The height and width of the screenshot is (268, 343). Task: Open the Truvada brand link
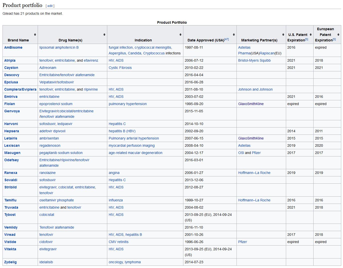tap(11, 207)
